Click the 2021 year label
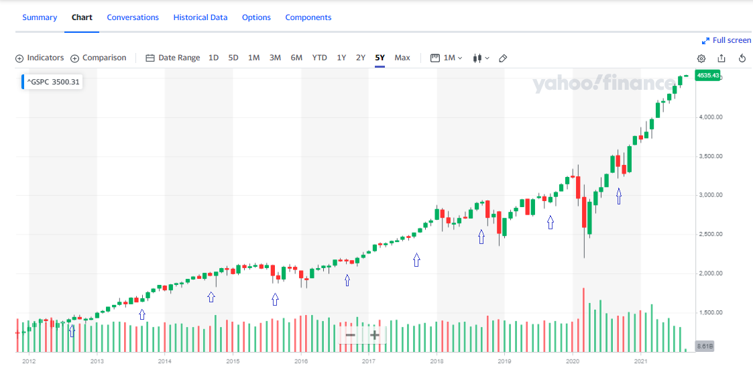 [641, 360]
